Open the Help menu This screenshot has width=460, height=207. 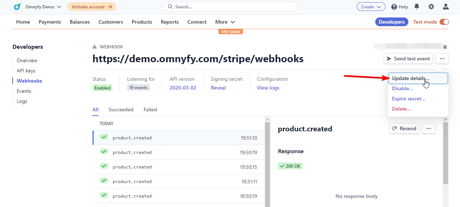(400, 7)
